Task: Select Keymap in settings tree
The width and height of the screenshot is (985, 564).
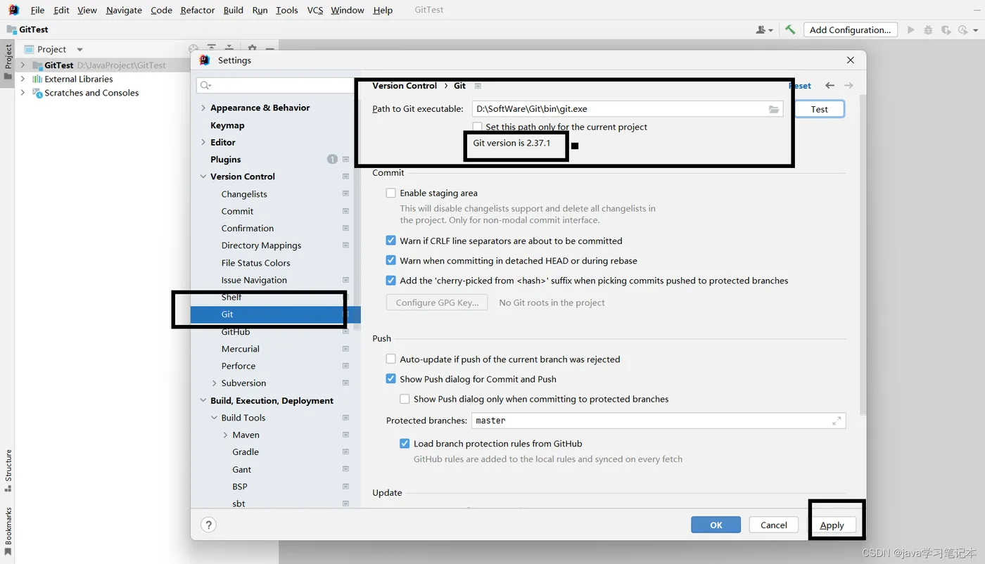Action: tap(227, 125)
